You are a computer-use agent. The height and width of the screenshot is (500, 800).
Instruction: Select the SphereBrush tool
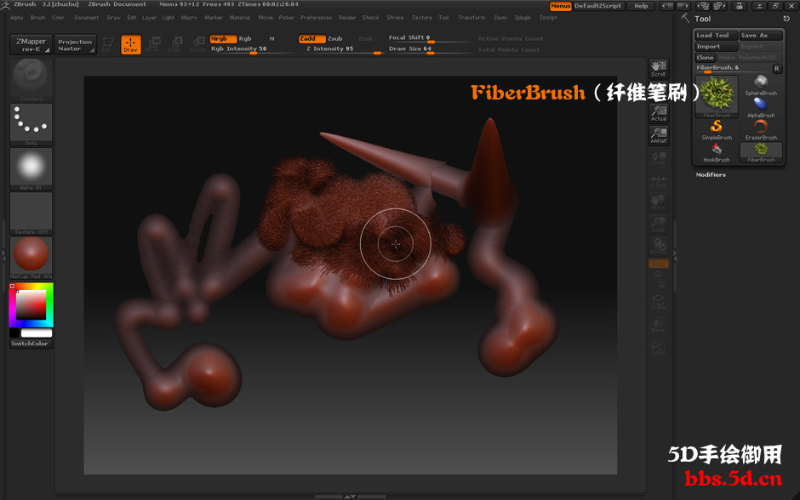761,85
